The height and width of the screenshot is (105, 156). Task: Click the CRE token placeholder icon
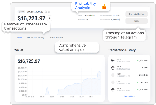[x=113, y=82]
